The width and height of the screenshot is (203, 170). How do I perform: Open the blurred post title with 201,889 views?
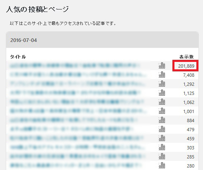[x=75, y=66]
